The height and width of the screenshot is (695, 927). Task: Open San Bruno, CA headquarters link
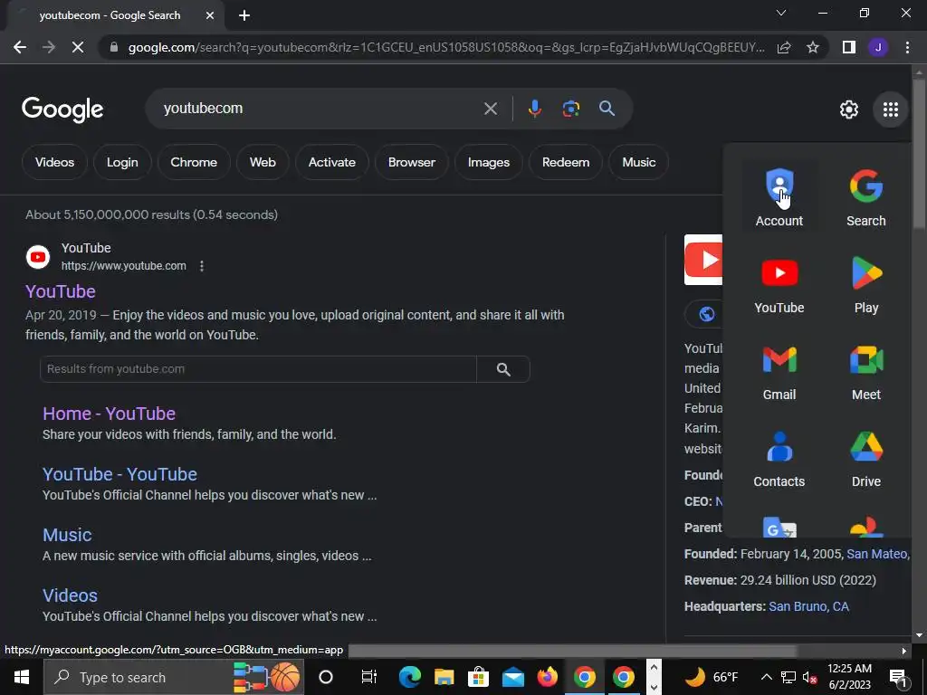pos(808,607)
